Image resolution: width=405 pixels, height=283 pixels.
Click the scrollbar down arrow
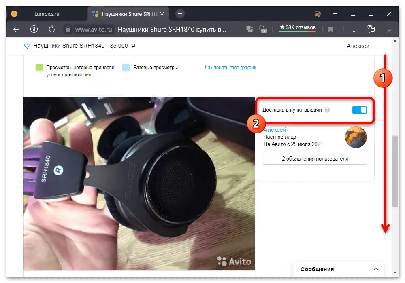pos(395,272)
